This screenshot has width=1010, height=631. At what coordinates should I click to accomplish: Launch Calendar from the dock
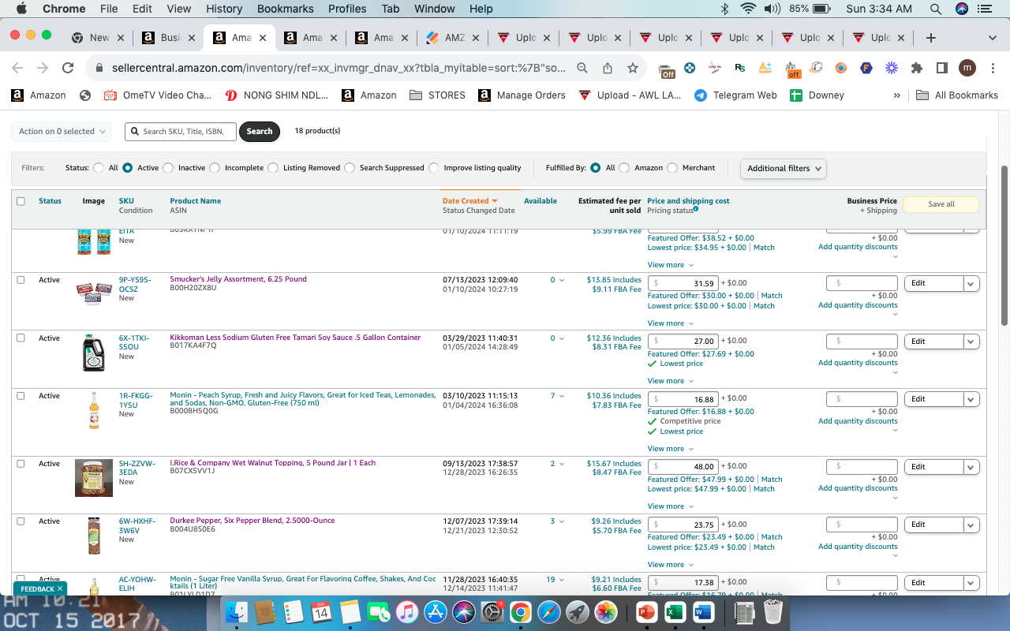321,611
